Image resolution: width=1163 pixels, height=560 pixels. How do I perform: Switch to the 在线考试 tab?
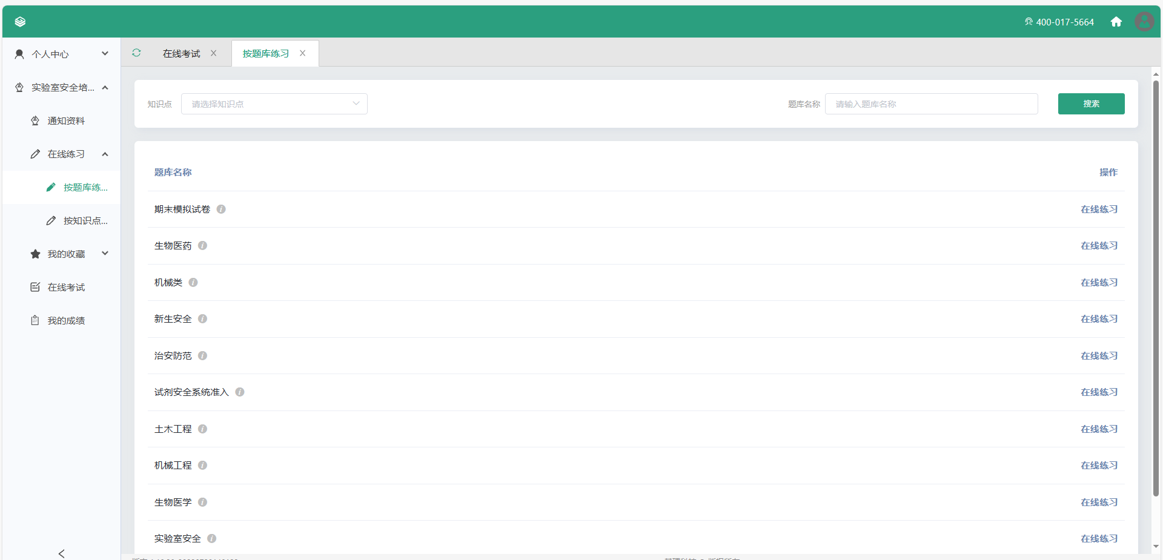pyautogui.click(x=181, y=54)
